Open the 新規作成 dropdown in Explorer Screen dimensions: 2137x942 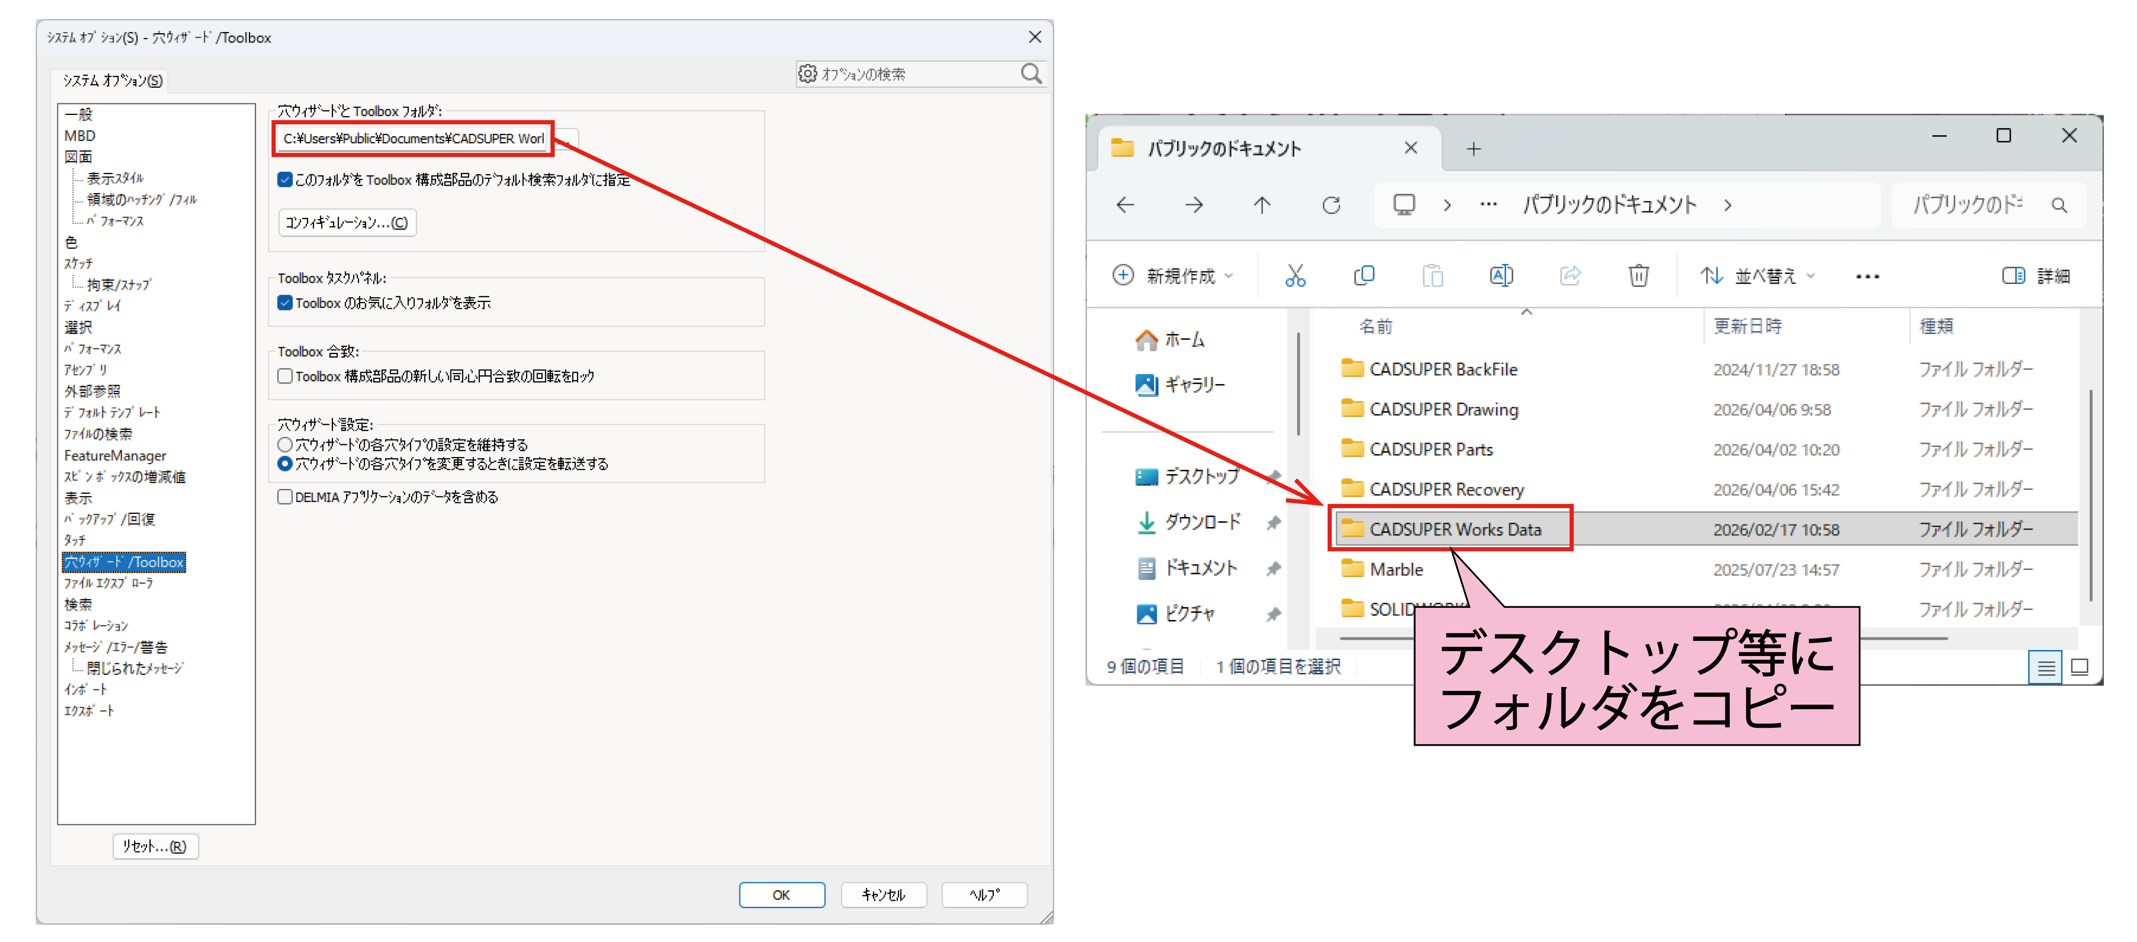pos(1173,275)
